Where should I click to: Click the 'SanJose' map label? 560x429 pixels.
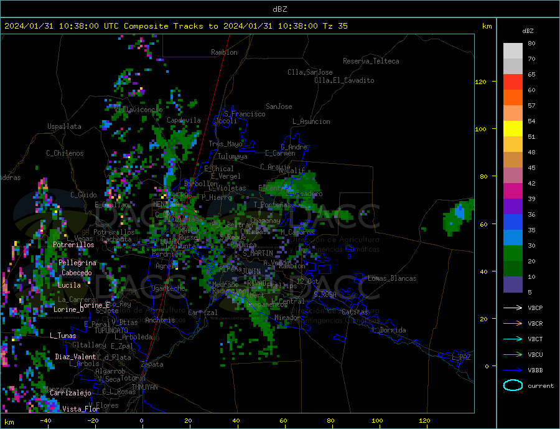point(279,106)
